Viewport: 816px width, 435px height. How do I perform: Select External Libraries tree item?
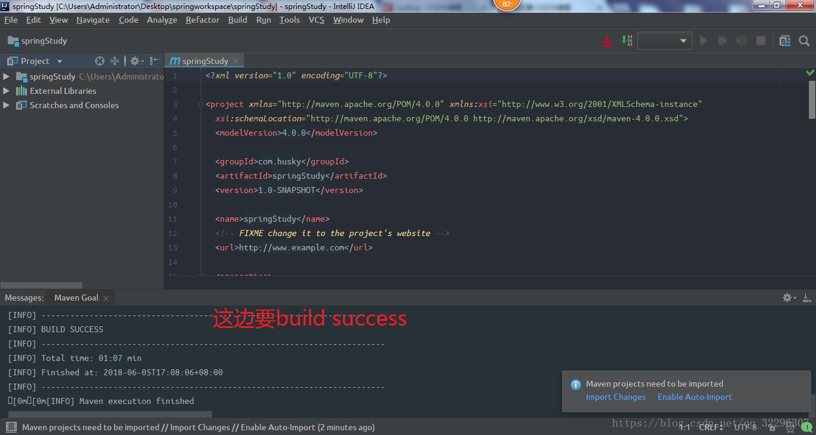(x=63, y=91)
